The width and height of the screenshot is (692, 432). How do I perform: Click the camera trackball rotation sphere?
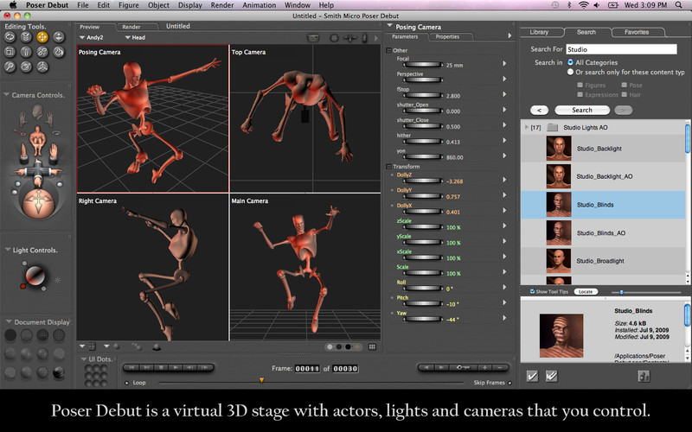pos(37,203)
